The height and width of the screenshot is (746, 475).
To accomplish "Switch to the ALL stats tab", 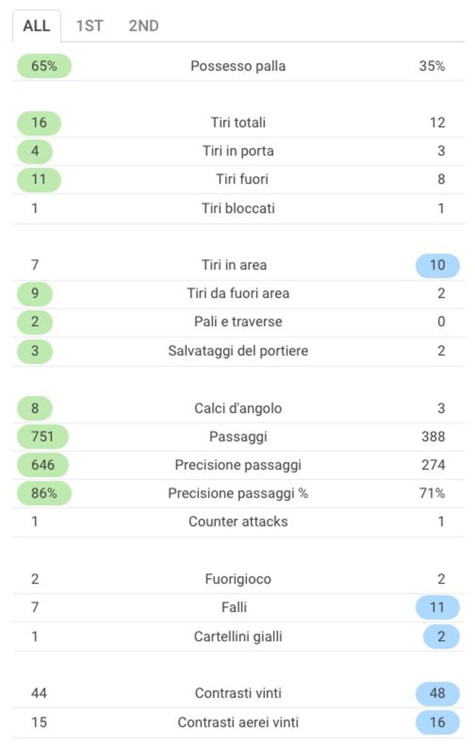I will (x=37, y=26).
